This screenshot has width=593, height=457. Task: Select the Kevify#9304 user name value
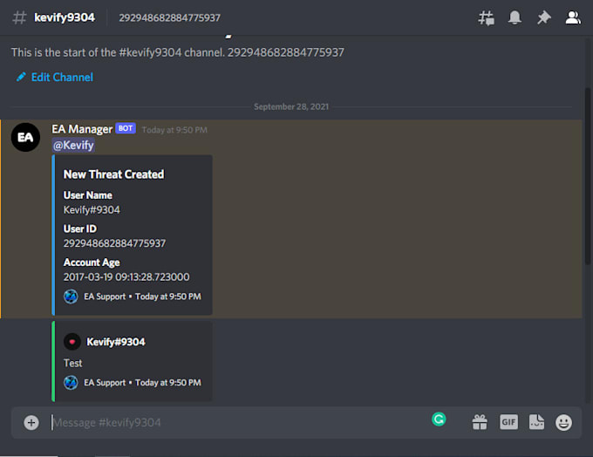92,210
